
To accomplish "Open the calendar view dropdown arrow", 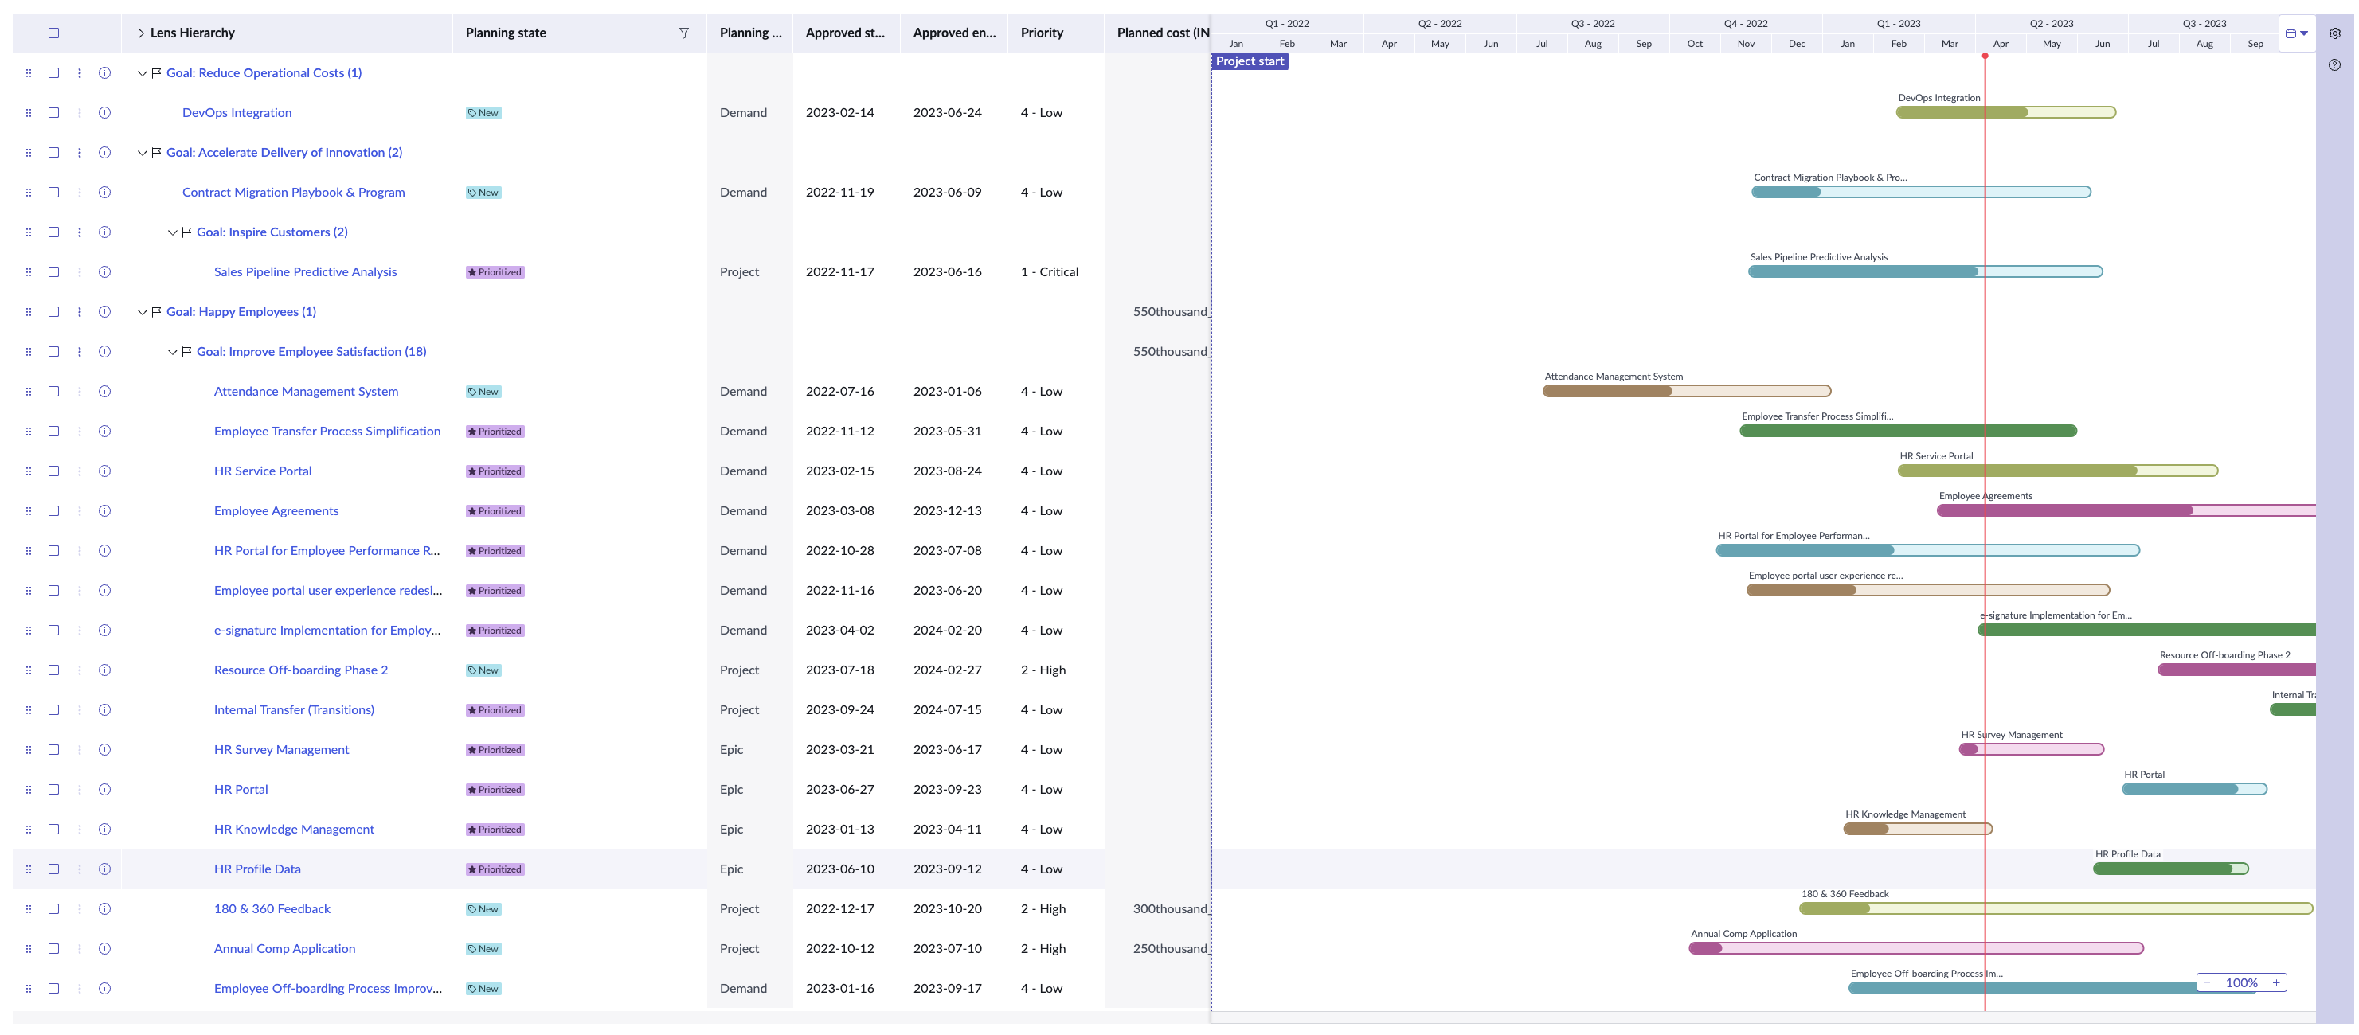I will tap(2306, 33).
